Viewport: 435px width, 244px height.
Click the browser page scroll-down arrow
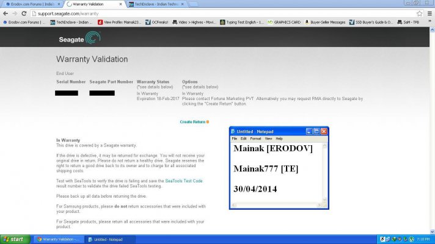click(432, 232)
